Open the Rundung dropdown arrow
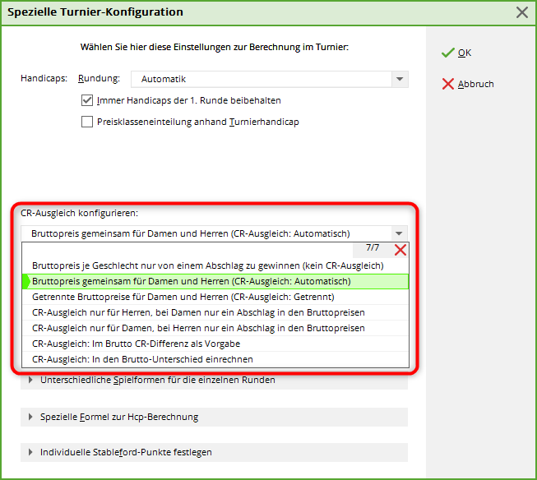This screenshot has height=480, width=537. (x=400, y=79)
